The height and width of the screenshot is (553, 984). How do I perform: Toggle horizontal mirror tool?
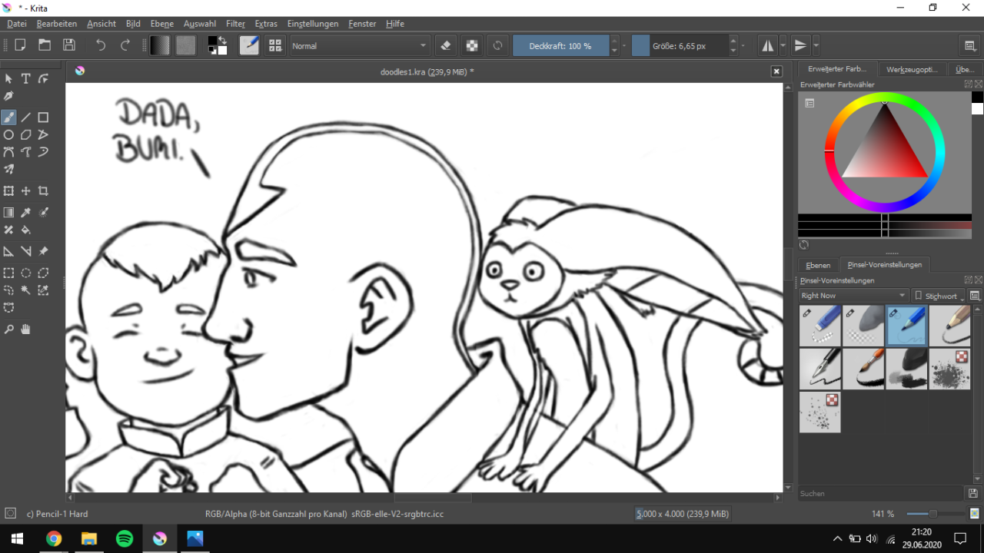point(768,46)
